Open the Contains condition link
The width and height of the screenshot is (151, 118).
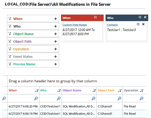(x=112, y=25)
